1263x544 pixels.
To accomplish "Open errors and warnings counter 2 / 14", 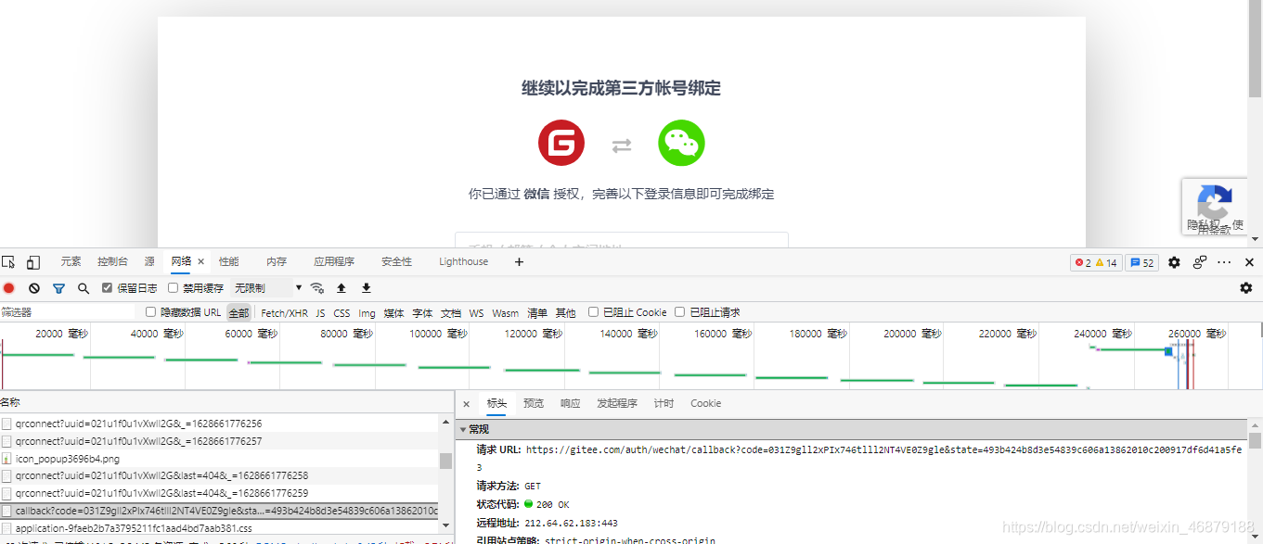I will 1096,262.
